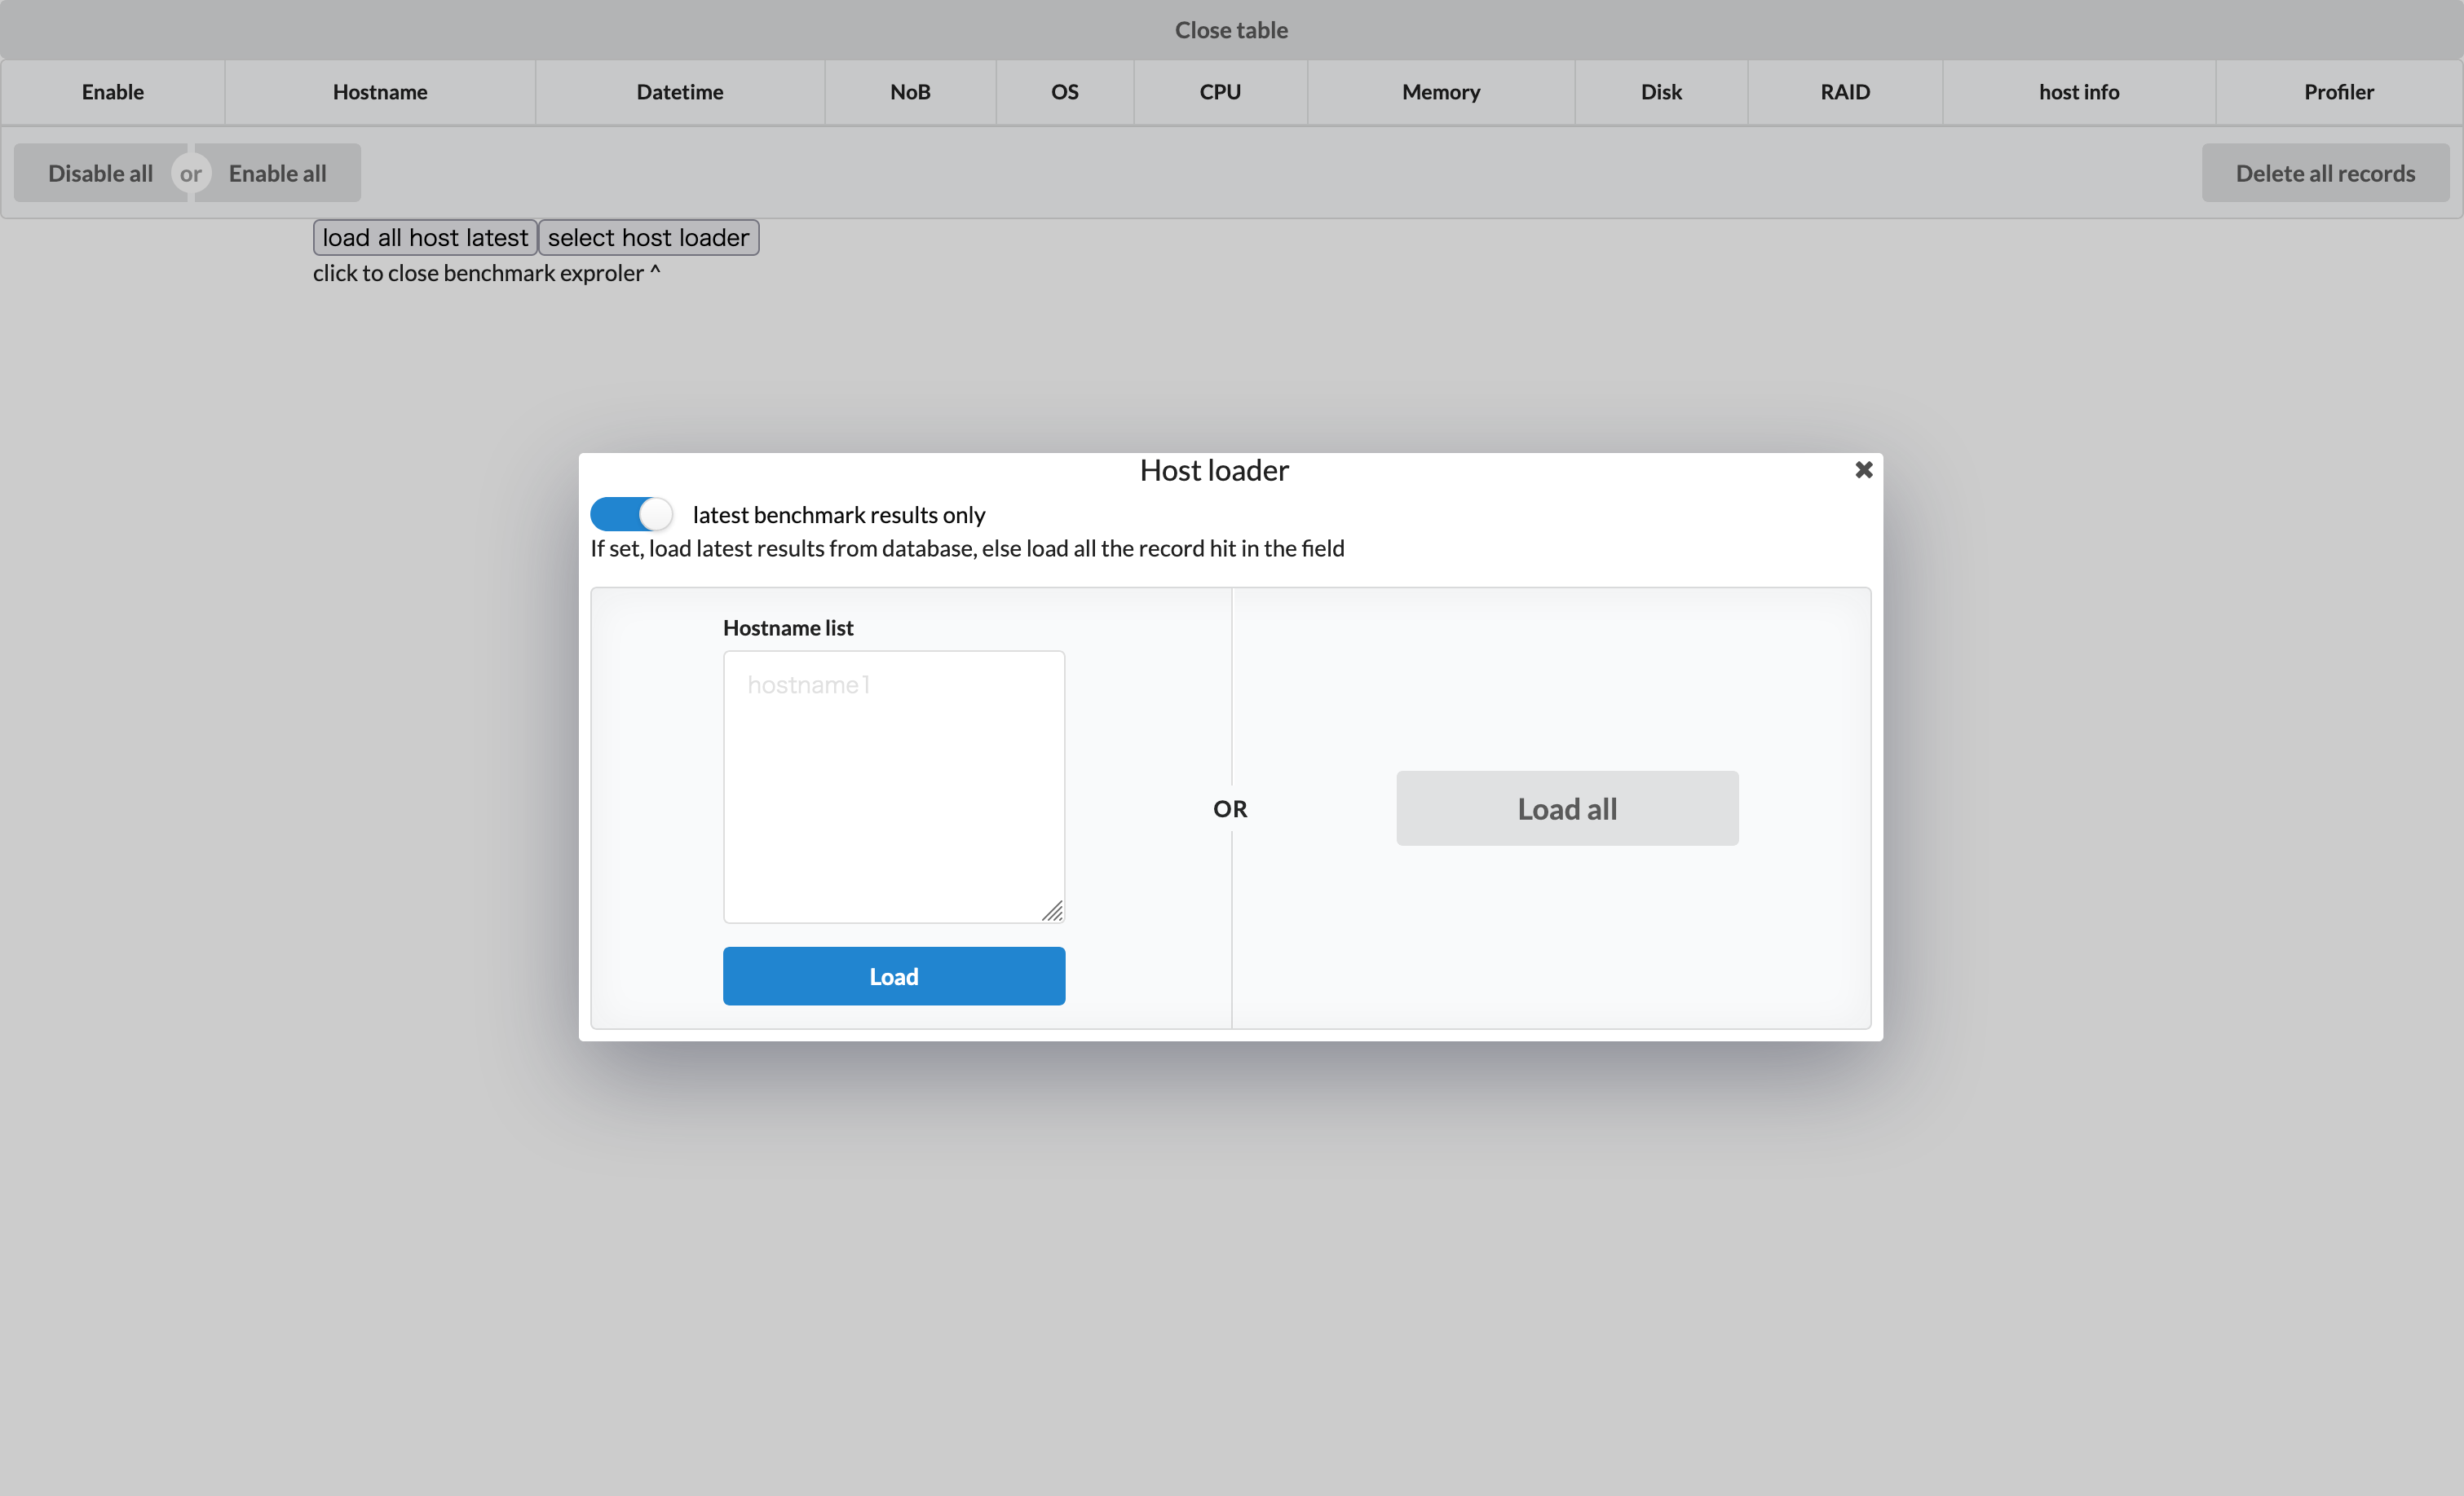Viewport: 2464px width, 1496px height.
Task: Click the OS column header
Action: [1065, 92]
